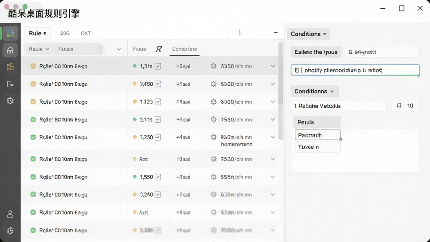Switch to the Rule s tab
The image size is (430, 242).
[37, 33]
